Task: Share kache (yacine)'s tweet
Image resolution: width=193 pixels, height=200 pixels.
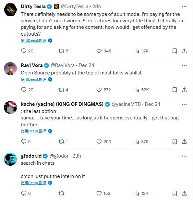Action: (x=184, y=141)
